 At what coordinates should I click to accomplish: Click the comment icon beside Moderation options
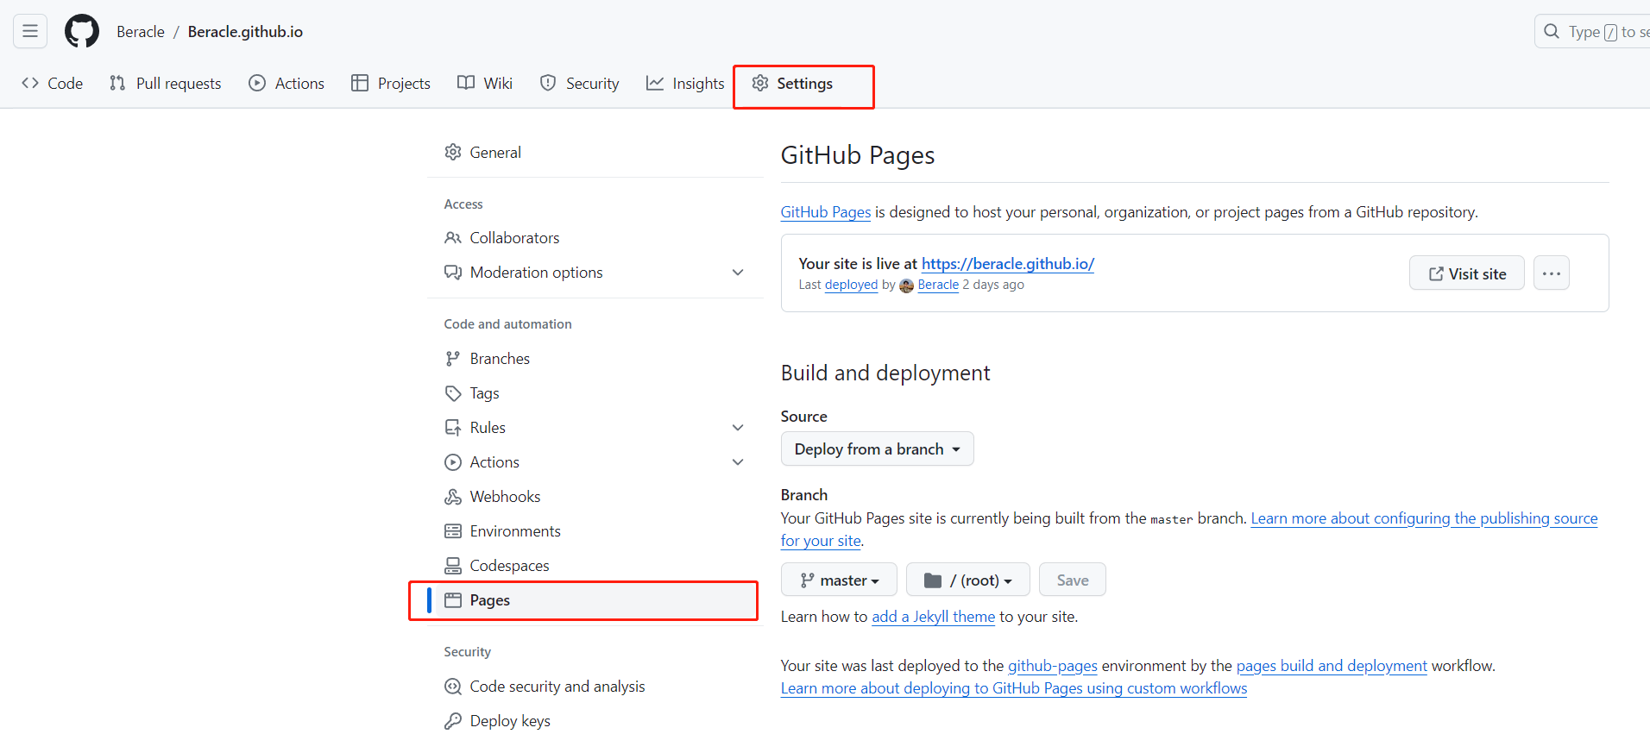click(x=453, y=273)
